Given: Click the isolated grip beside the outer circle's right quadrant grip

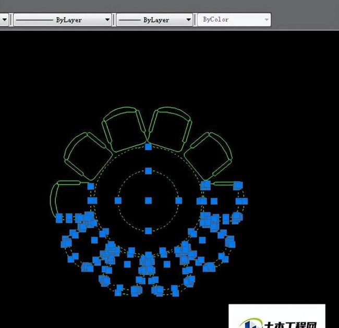Looking at the screenshot, I should [x=214, y=201].
